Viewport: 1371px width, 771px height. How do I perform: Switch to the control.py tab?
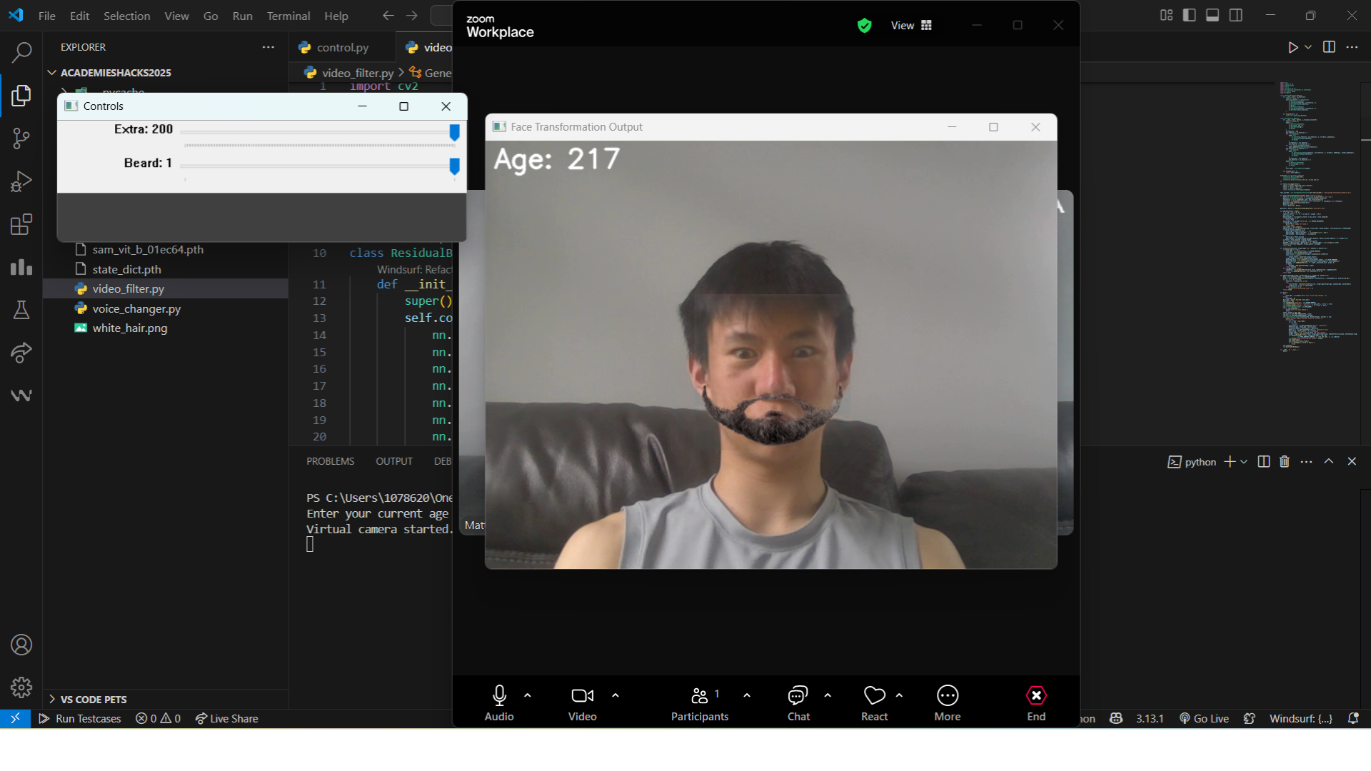coord(342,47)
